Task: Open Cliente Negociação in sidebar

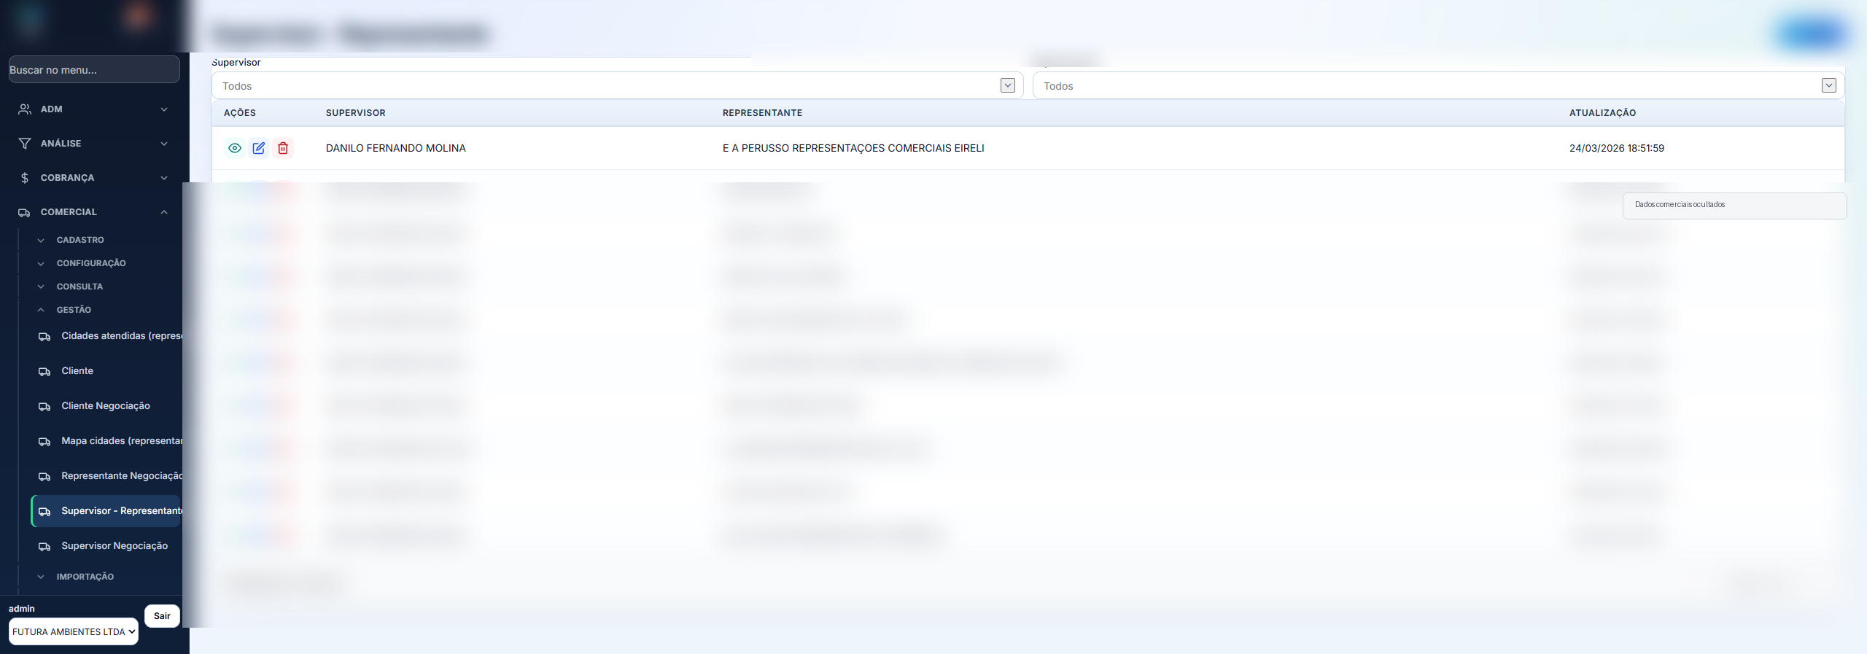Action: tap(106, 406)
